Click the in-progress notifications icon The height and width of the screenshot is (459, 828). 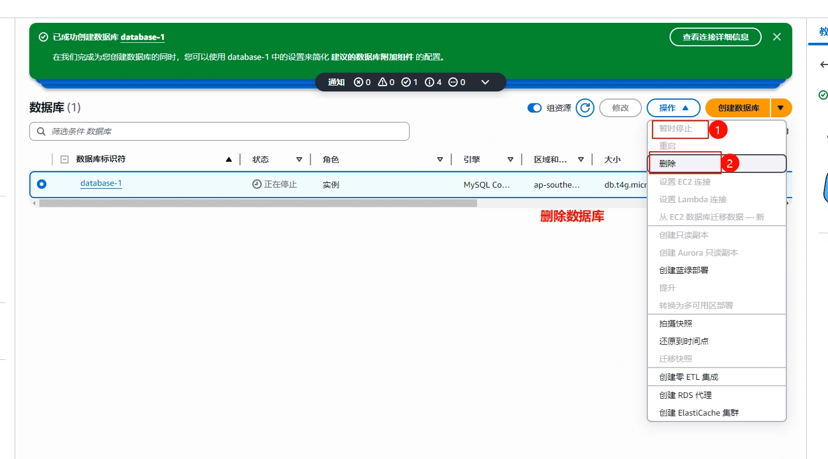click(x=452, y=82)
